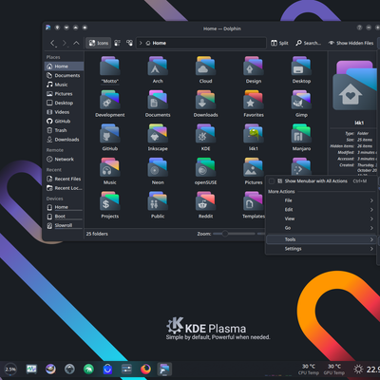The height and width of the screenshot is (380, 380).
Task: Click the GPU Temp readout
Action: 334,370
